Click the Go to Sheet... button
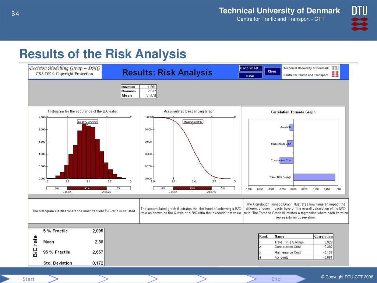Viewport: 377px width, 283px height. tap(250, 68)
